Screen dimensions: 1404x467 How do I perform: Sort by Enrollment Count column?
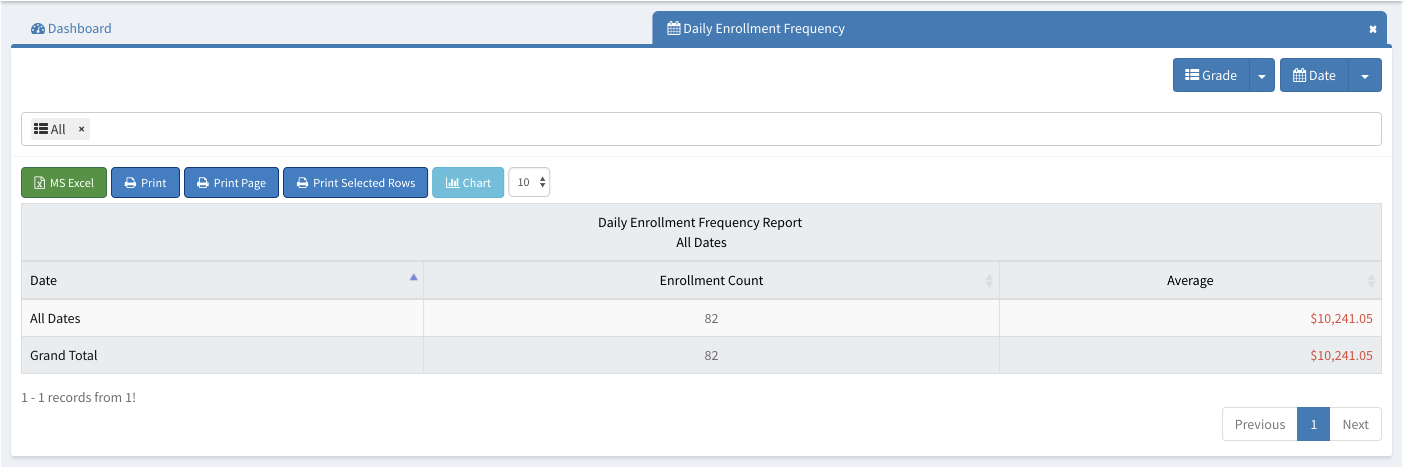(x=711, y=280)
